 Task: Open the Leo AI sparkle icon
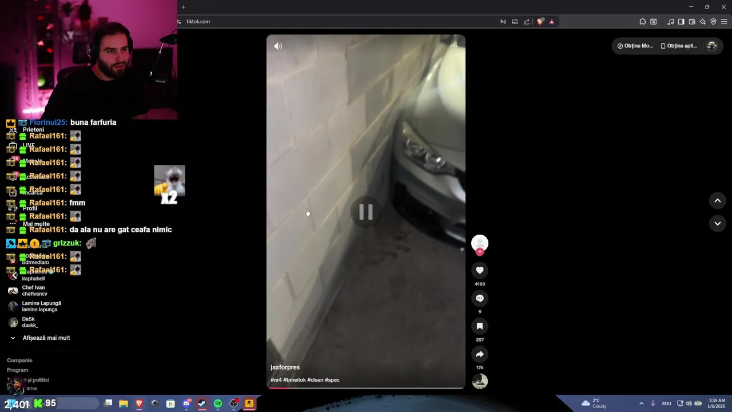point(703,22)
